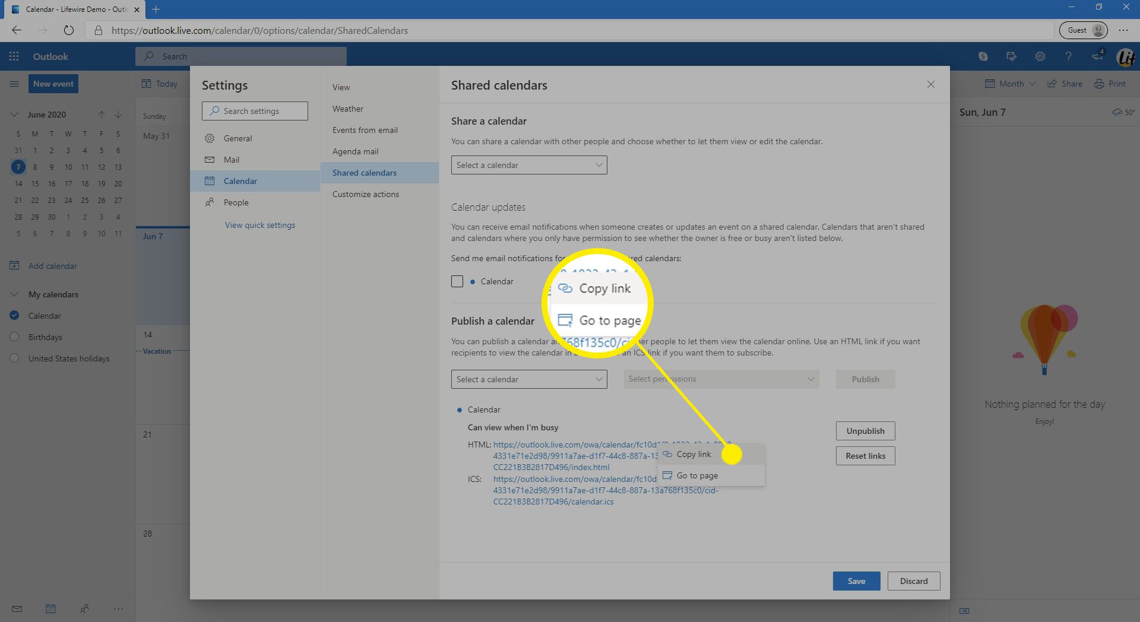This screenshot has height=622, width=1140.
Task: Open the ICS calendar.ics link
Action: [x=606, y=490]
